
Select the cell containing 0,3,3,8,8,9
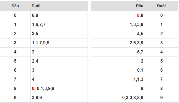[x=118, y=97]
